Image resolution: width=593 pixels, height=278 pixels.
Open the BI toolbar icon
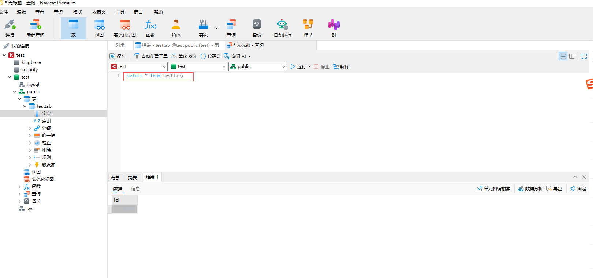tap(334, 28)
